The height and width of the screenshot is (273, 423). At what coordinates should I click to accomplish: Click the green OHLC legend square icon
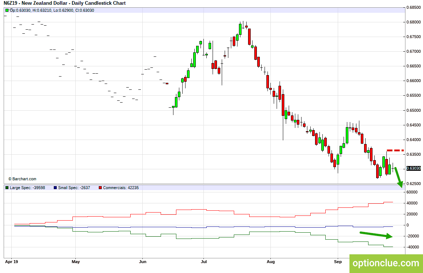[x=7, y=10]
